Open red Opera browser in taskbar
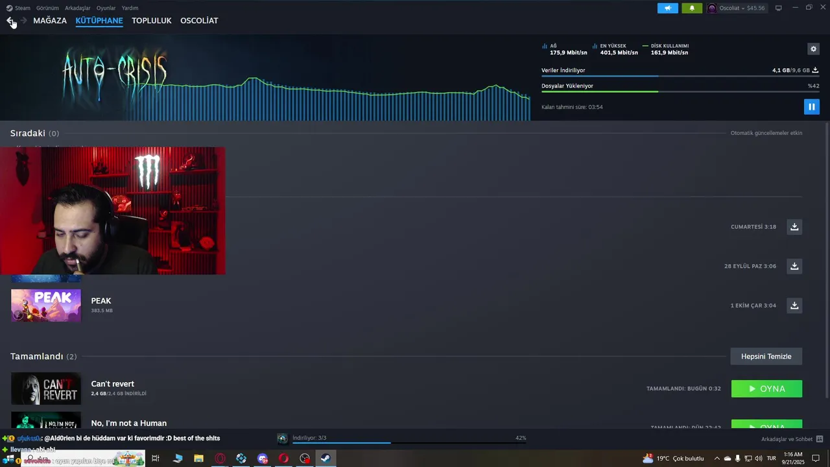Viewport: 830px width, 467px height. tap(283, 459)
